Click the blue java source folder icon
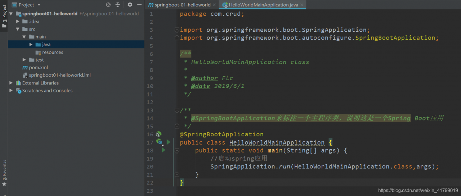This screenshot has width=461, height=196. tap(38, 44)
